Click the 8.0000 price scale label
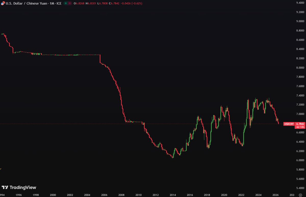The width and height of the screenshot is (306, 197). point(300,68)
